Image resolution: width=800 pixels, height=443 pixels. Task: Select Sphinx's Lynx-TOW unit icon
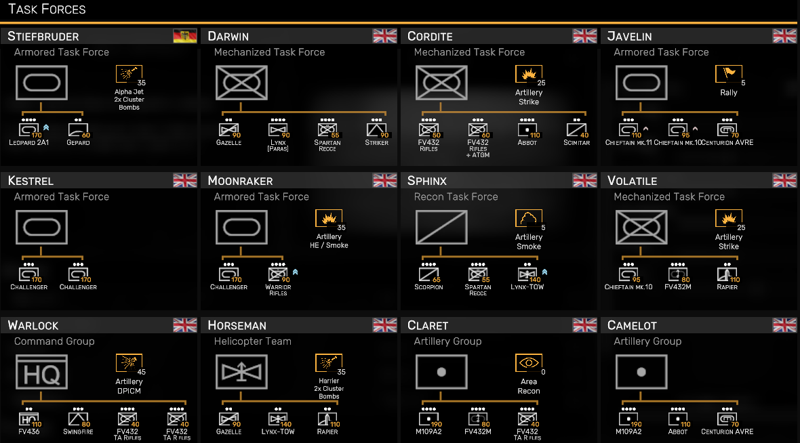coord(527,274)
